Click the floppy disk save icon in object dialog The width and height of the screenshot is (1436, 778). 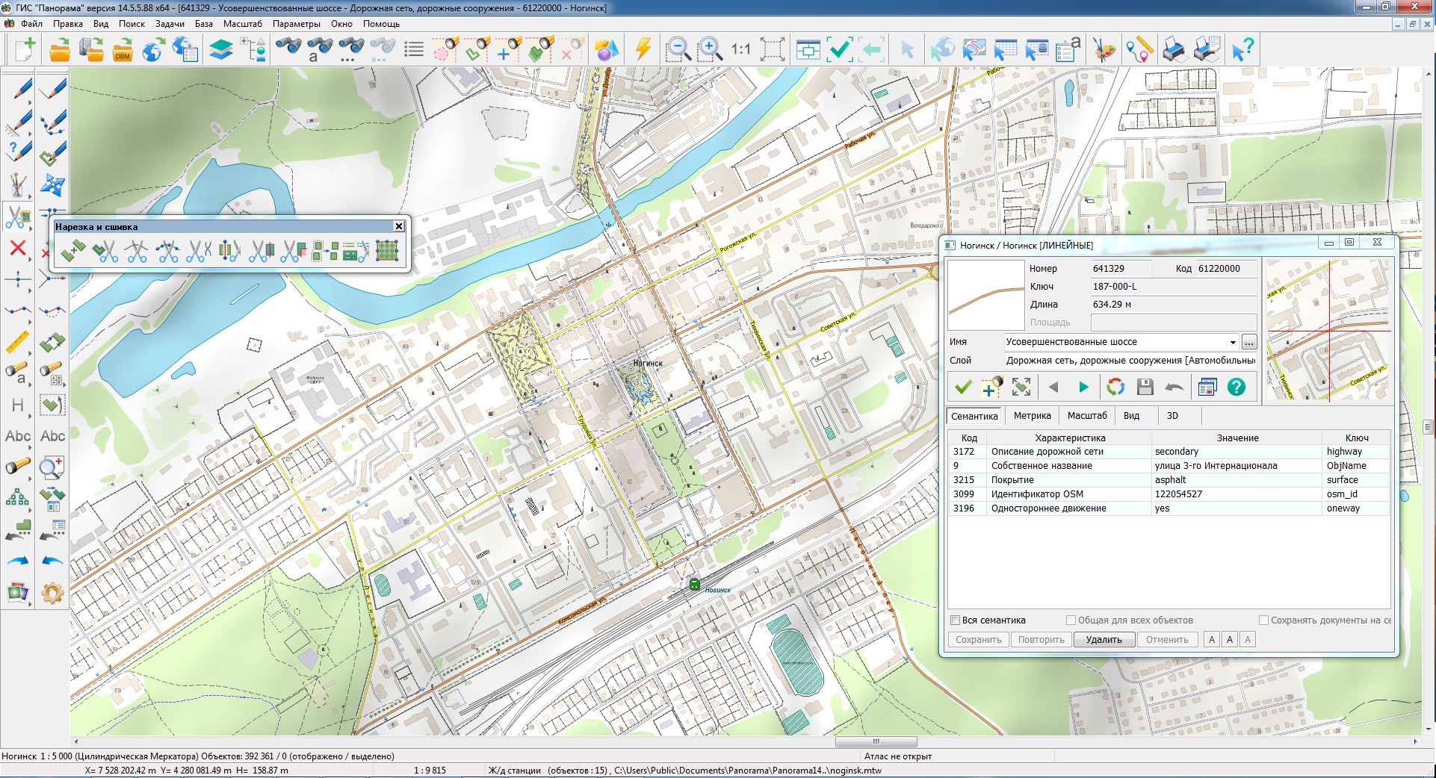[x=1145, y=387]
